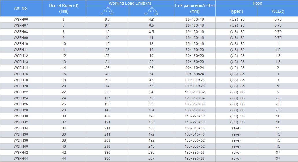Viewport: 298px width, 162px height.
Task: Select the 257 working load value
Action: click(x=151, y=159)
